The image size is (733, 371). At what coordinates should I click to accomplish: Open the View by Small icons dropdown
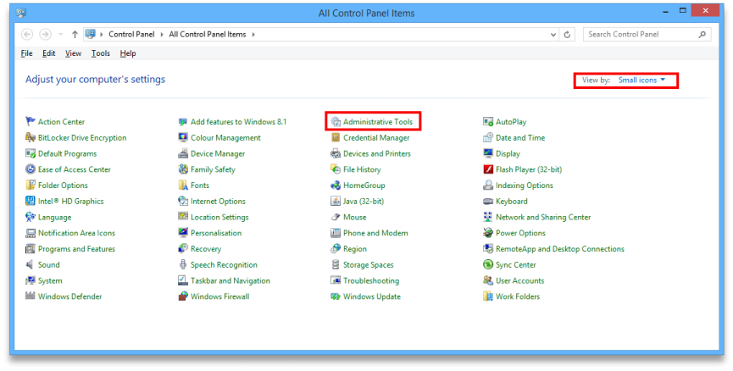point(641,80)
